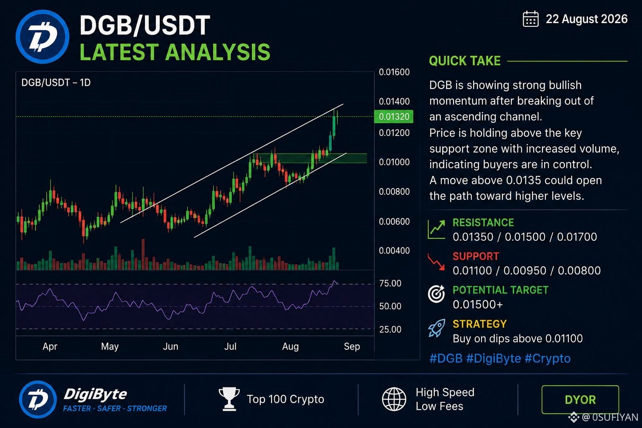Click the green rising-chart Resistance icon
Viewport: 642px width, 428px height.
[x=436, y=229]
